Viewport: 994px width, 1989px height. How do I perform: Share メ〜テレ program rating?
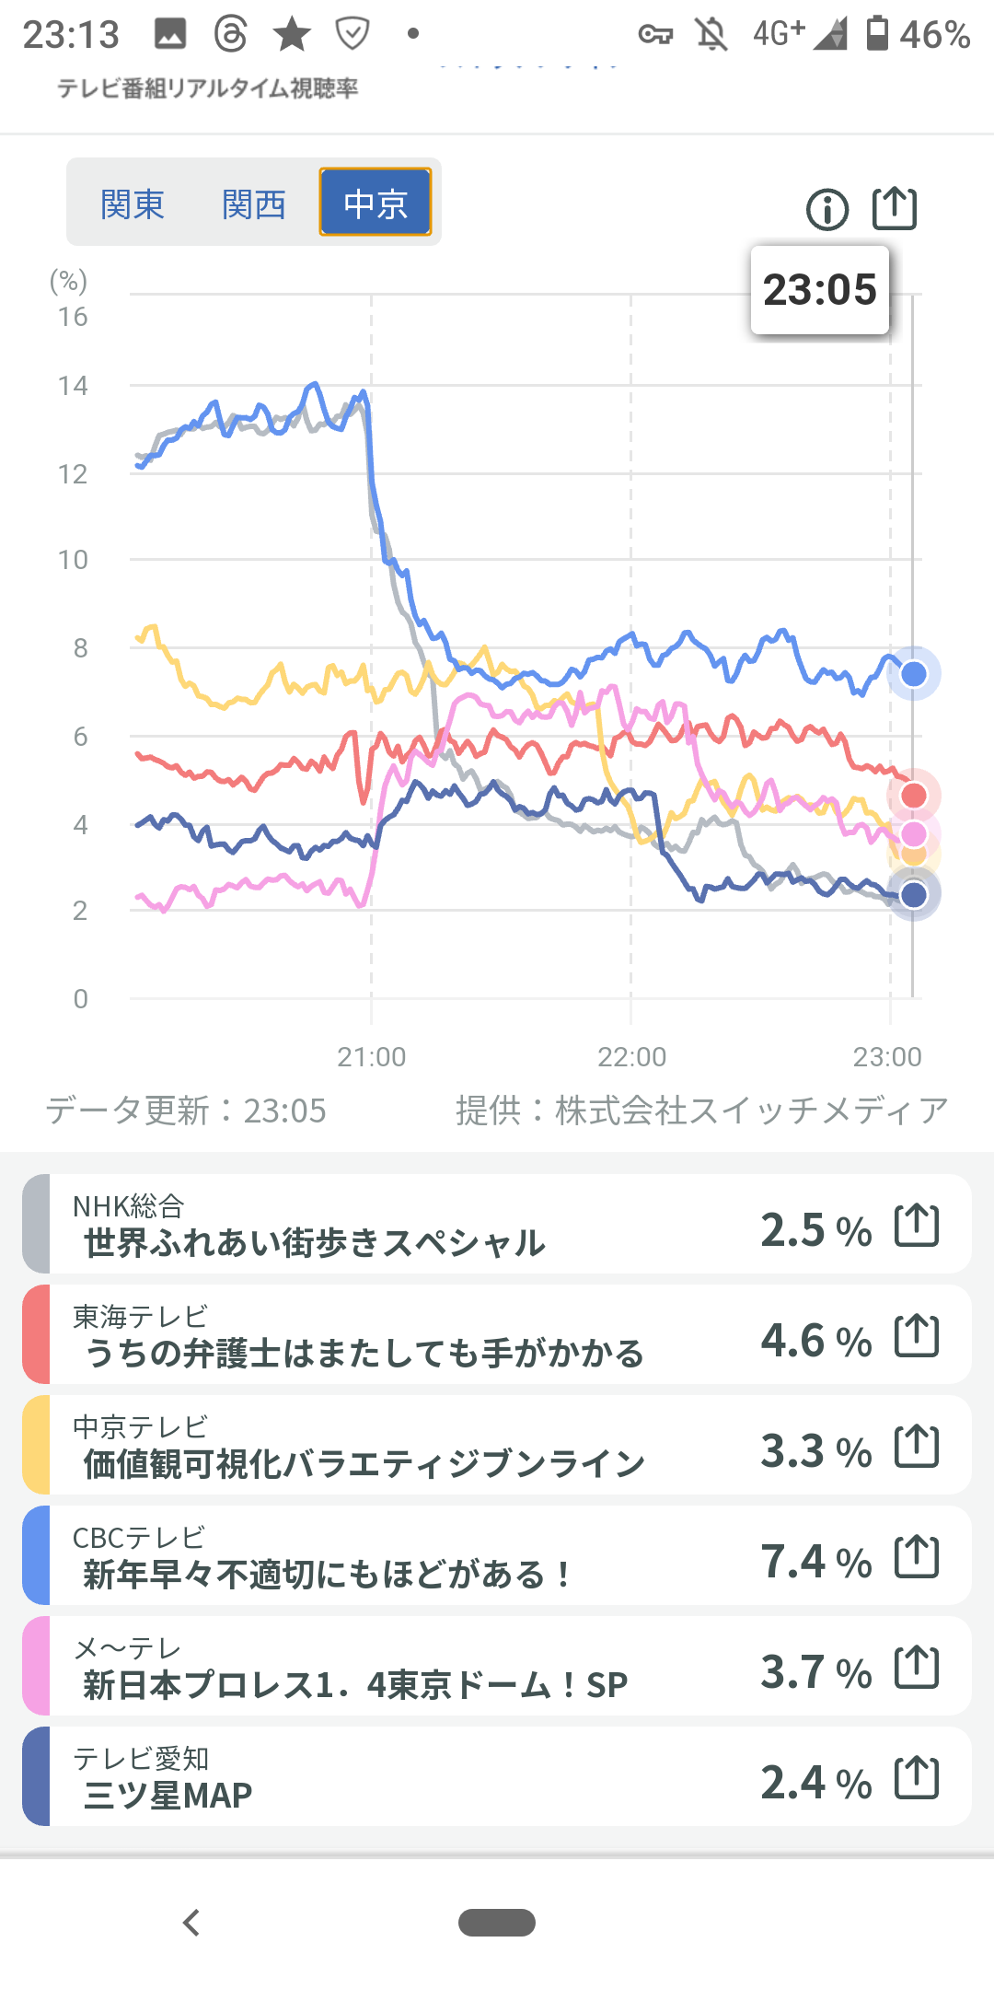coord(917,1668)
